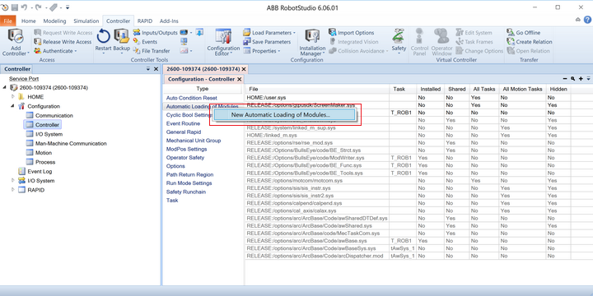Expand the HOME folder node
The height and width of the screenshot is (296, 593).
pyautogui.click(x=13, y=97)
